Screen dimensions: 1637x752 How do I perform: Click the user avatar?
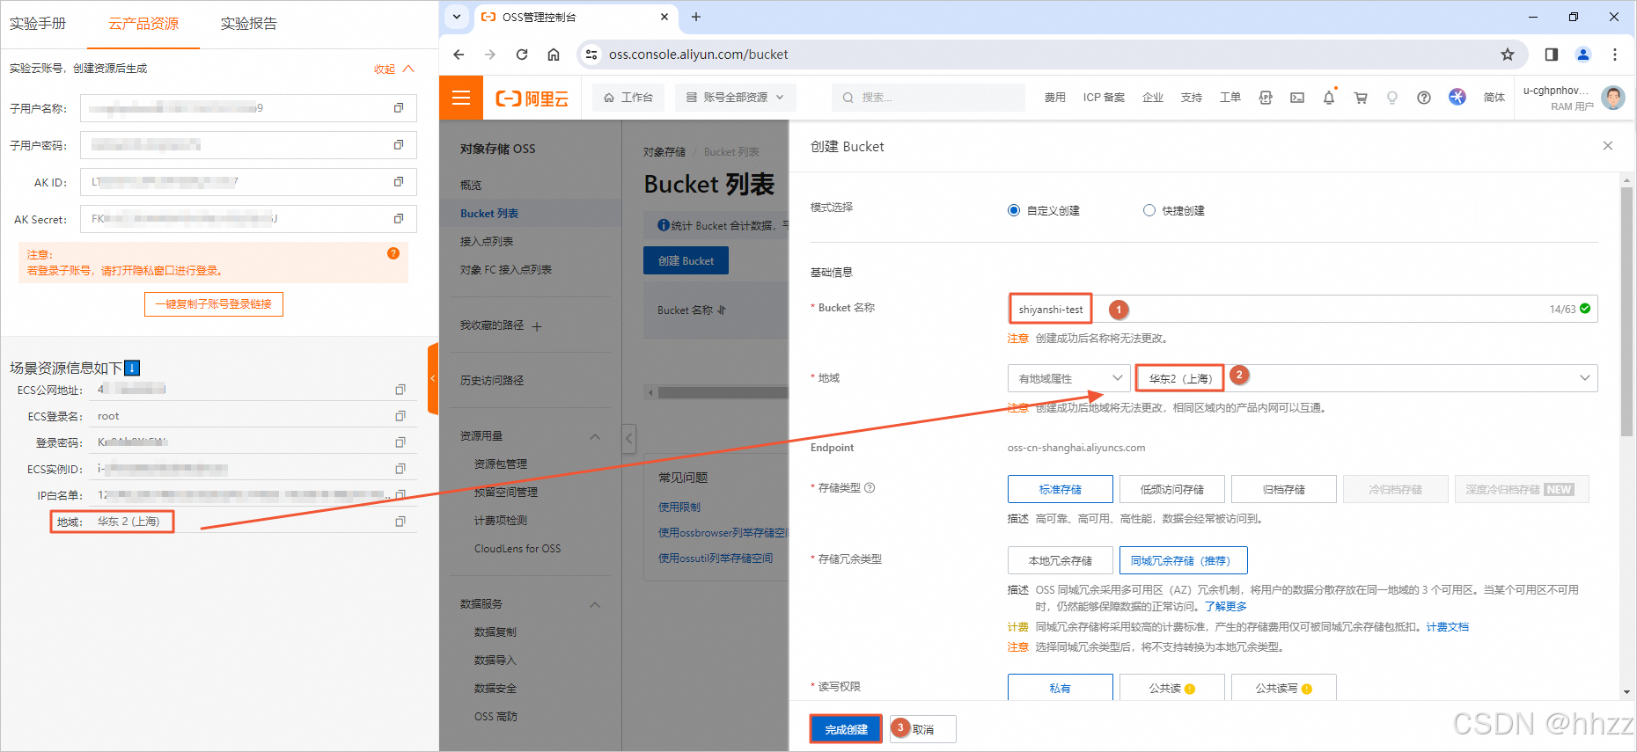(1613, 98)
